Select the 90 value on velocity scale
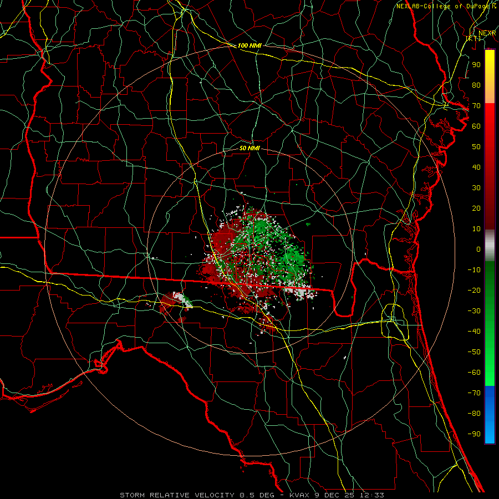This screenshot has width=499, height=499. [x=476, y=65]
